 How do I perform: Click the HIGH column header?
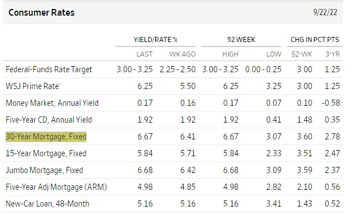[x=230, y=54]
